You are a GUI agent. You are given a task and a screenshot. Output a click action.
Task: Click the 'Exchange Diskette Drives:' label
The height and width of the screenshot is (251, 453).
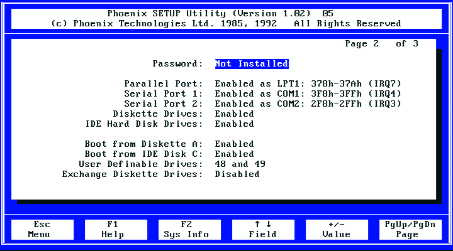coord(132,174)
